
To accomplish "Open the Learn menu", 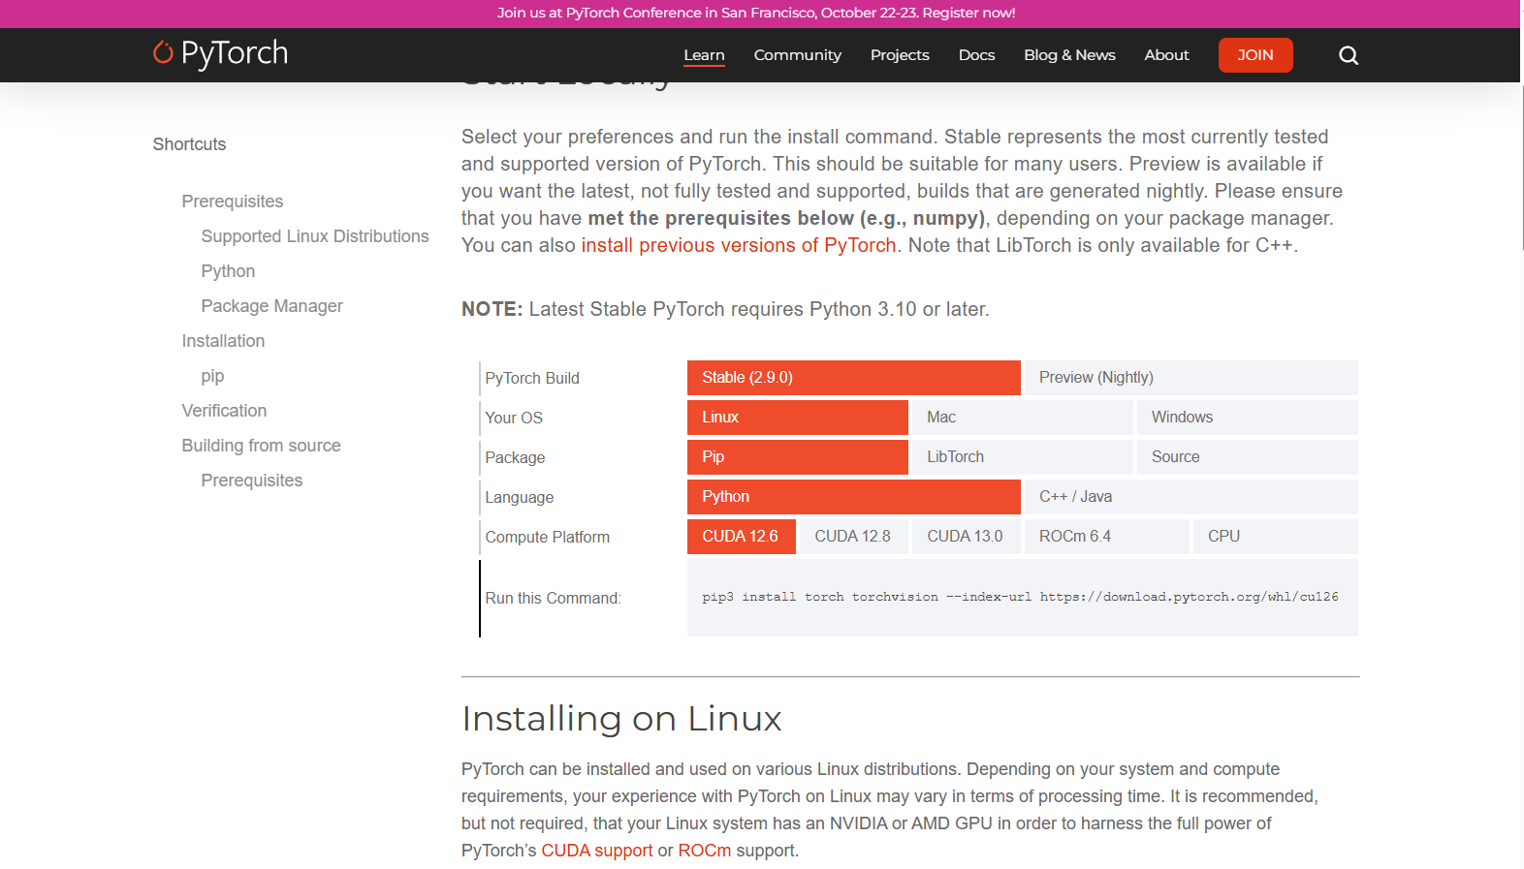I will 704,55.
